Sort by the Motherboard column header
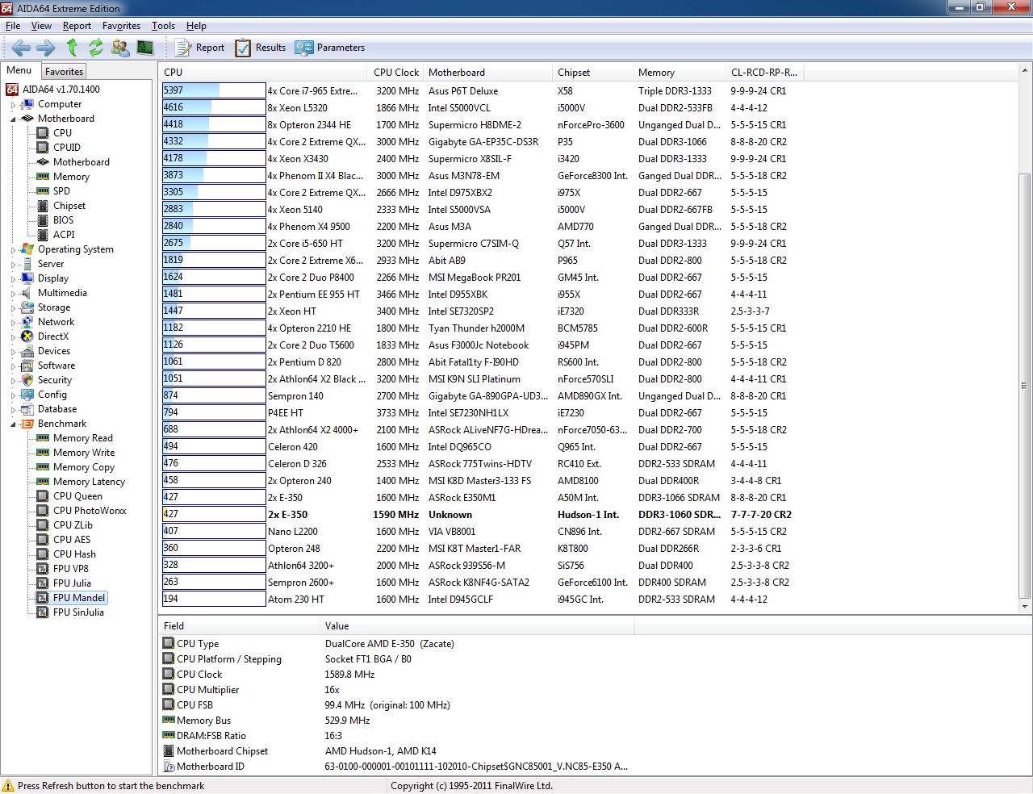Viewport: 1033px width, 794px height. pos(487,73)
